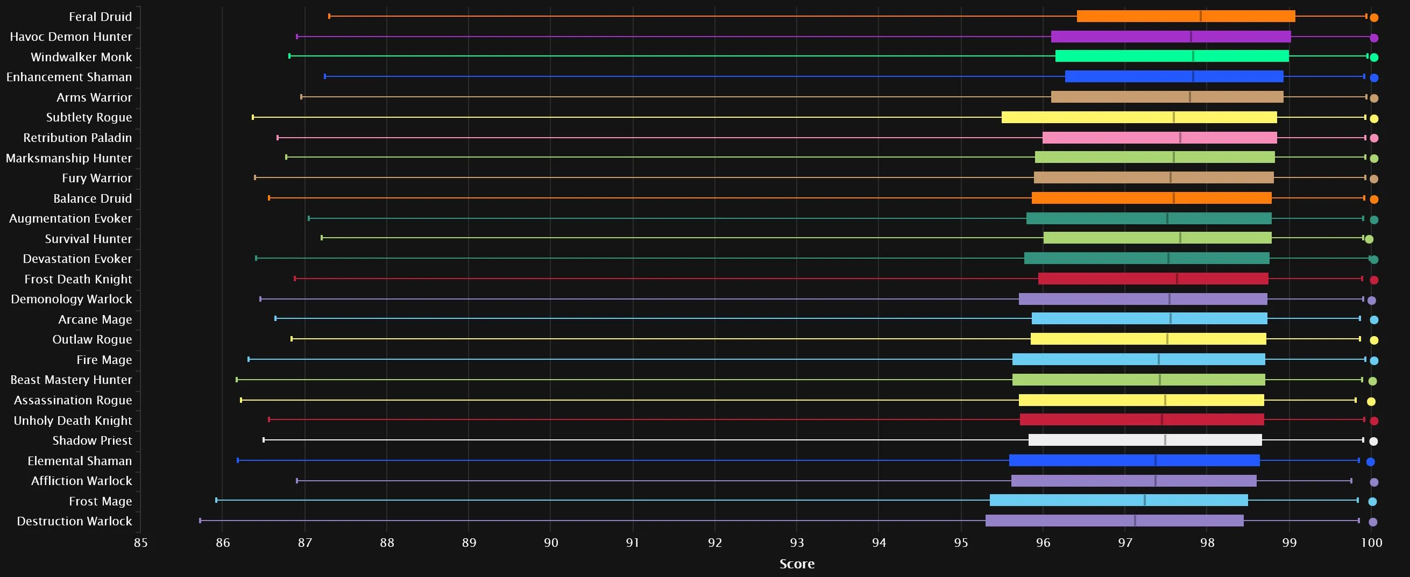Click the 85 axis tick label
The image size is (1410, 577).
coord(140,543)
